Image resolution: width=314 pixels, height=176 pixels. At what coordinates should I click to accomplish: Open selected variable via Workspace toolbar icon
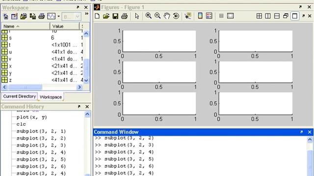[x=14, y=16]
